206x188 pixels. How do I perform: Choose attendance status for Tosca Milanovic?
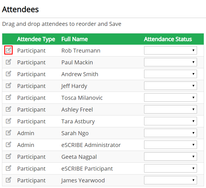pos(170,98)
